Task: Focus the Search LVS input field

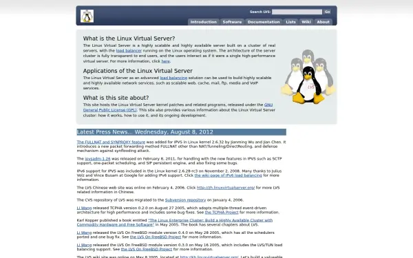Action: [x=297, y=12]
